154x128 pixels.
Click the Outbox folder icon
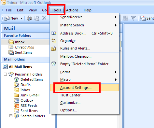17,100
